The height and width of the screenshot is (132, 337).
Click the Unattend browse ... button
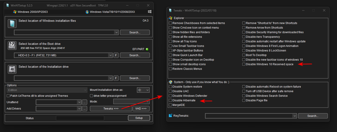point(85,102)
